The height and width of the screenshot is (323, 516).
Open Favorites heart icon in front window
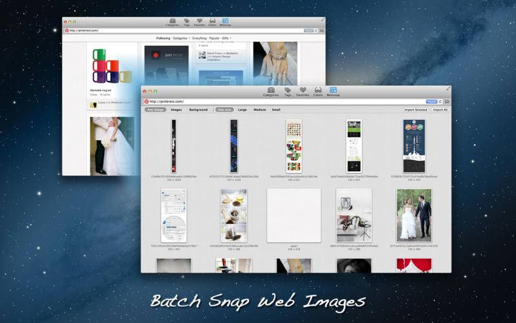point(303,92)
